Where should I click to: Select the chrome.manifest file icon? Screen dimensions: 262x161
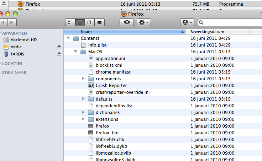pos(91,72)
